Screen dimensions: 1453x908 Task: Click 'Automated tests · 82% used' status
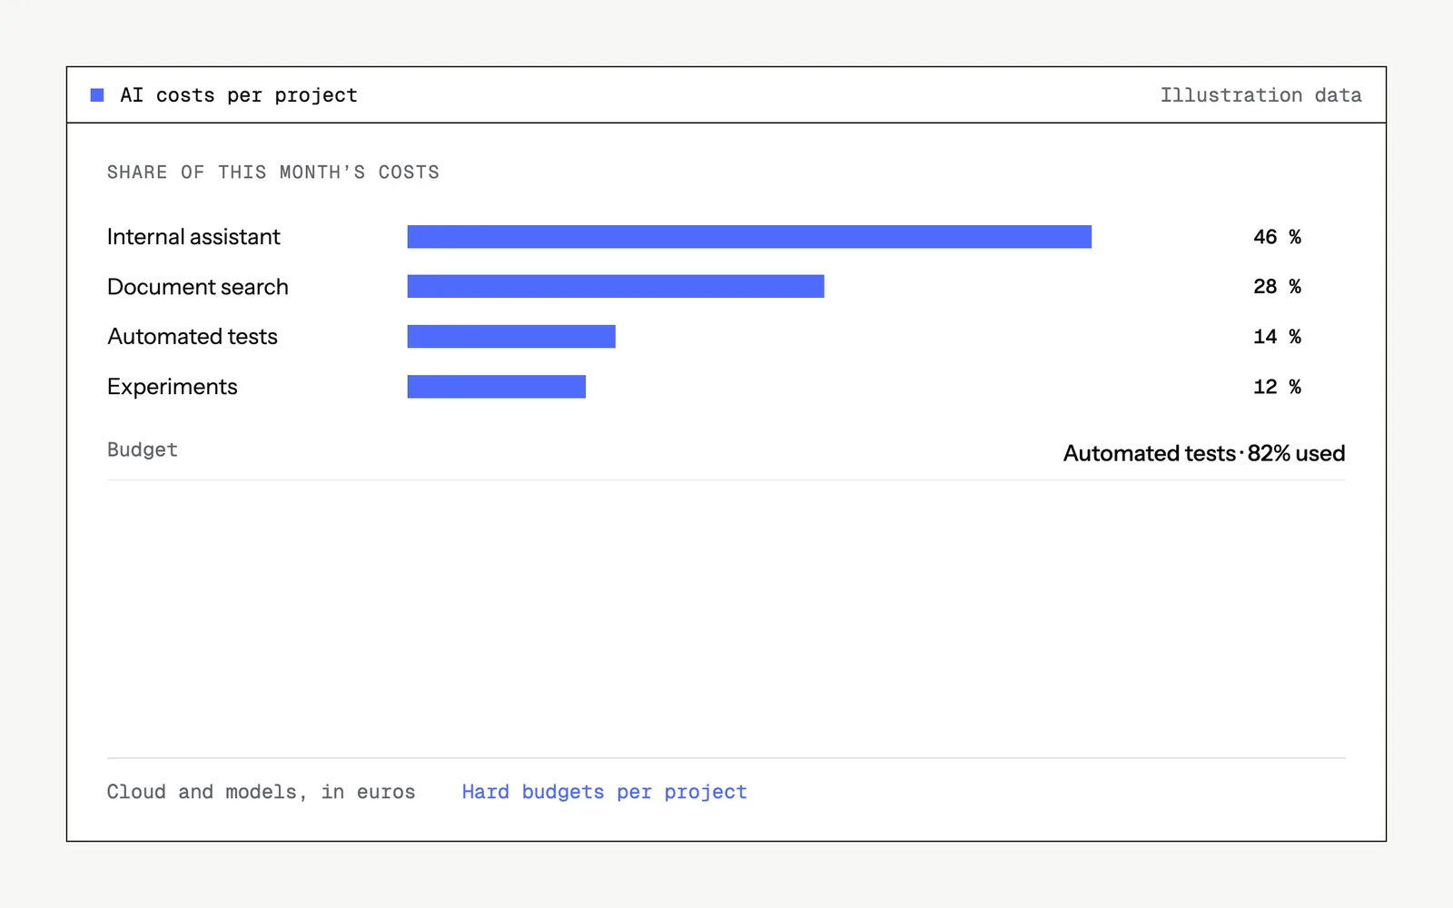coord(1204,453)
